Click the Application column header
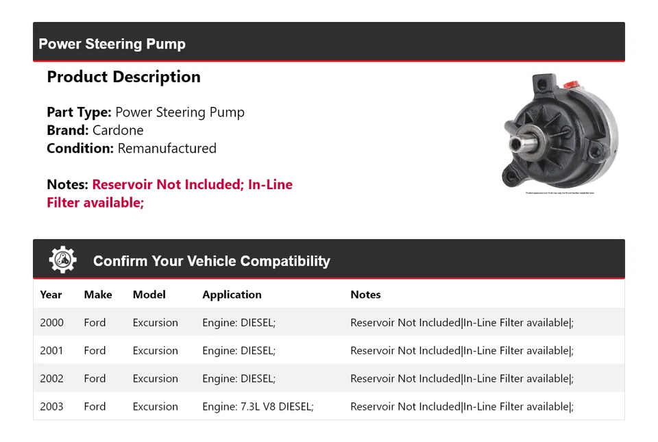Screen dimensions: 658x442 (232, 295)
